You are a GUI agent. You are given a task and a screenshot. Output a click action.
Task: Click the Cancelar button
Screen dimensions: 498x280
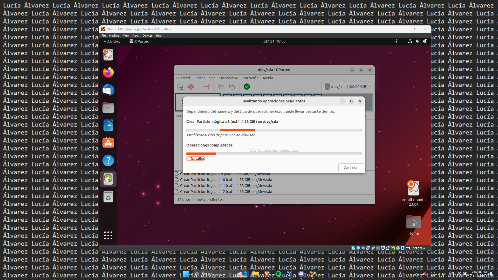coord(351,168)
